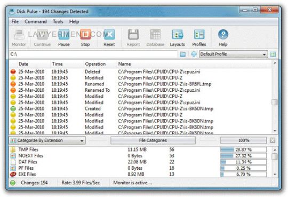Click the Help question mark icon

coord(223,34)
